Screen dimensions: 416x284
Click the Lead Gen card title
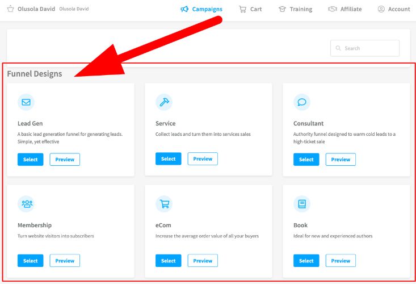click(30, 123)
